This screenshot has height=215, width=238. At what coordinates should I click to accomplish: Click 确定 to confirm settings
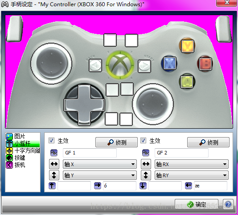coord(197,204)
